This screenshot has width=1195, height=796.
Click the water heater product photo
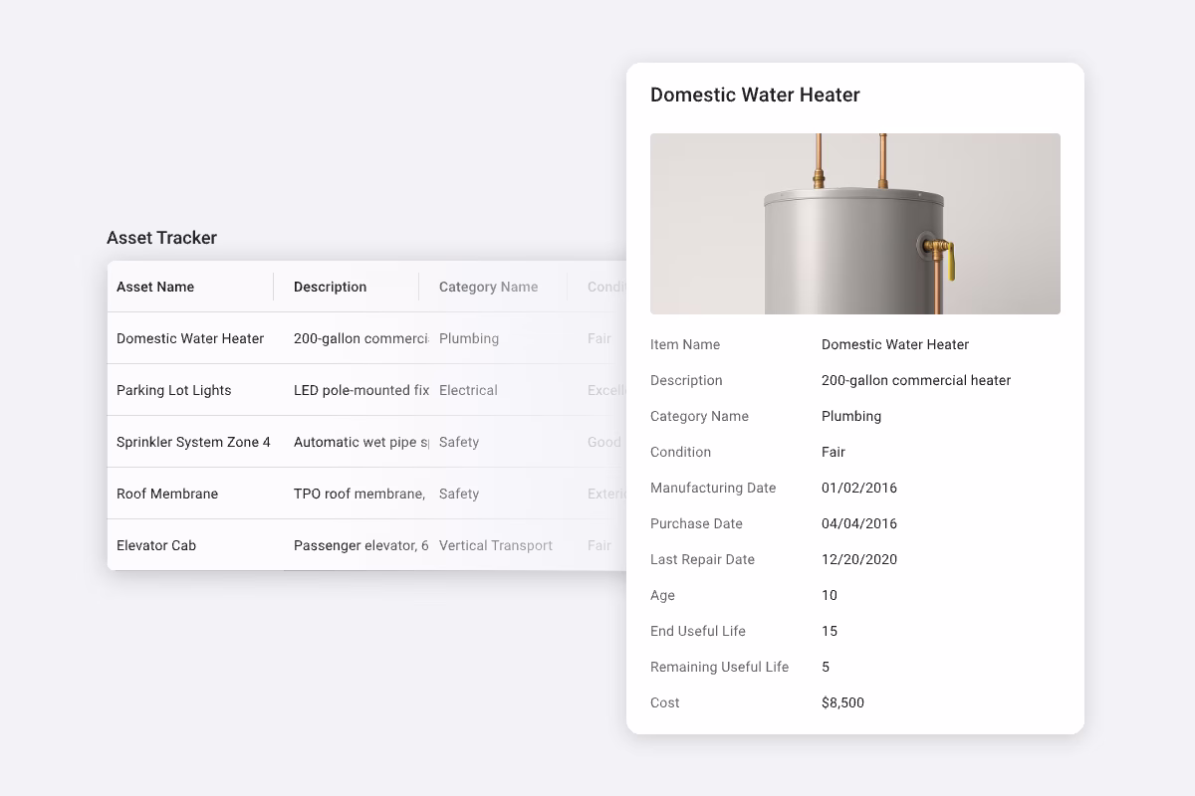coord(854,224)
